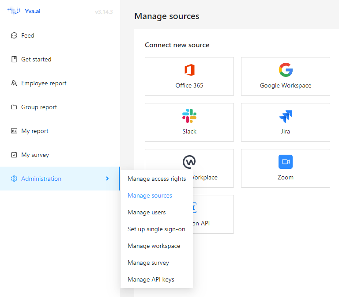Click the Get started bookmark icon
This screenshot has width=339, height=297.
point(14,59)
